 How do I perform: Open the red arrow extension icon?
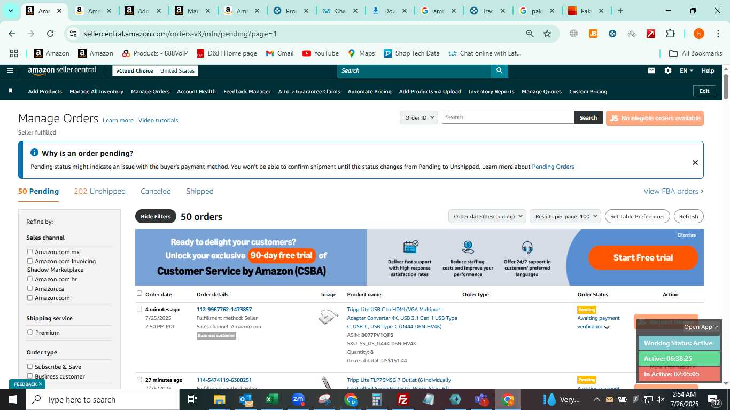point(651,34)
